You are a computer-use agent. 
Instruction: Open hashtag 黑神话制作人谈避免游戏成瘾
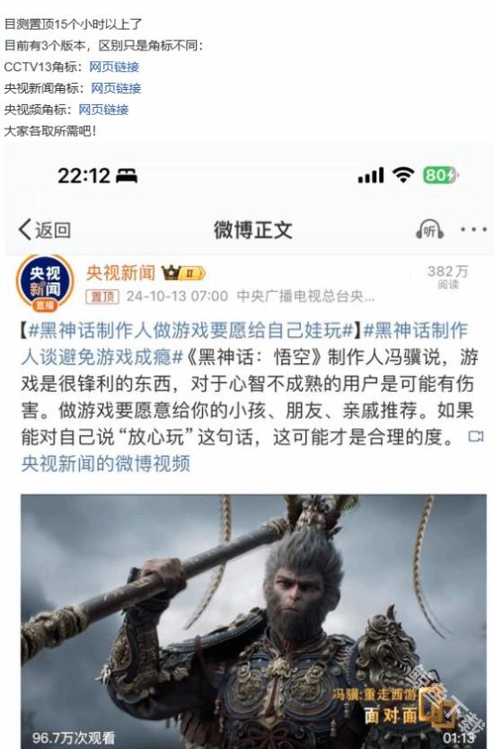click(x=244, y=343)
